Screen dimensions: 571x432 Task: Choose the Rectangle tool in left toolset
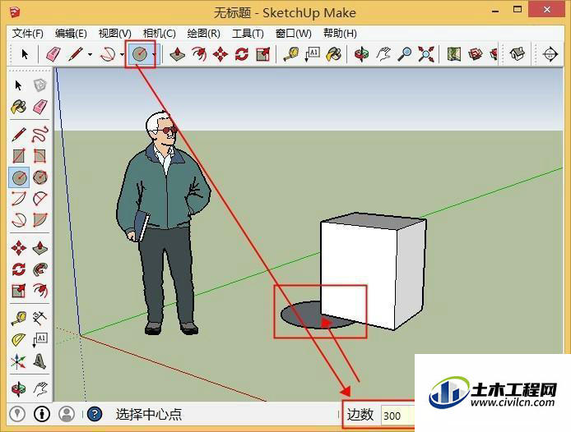tap(19, 156)
